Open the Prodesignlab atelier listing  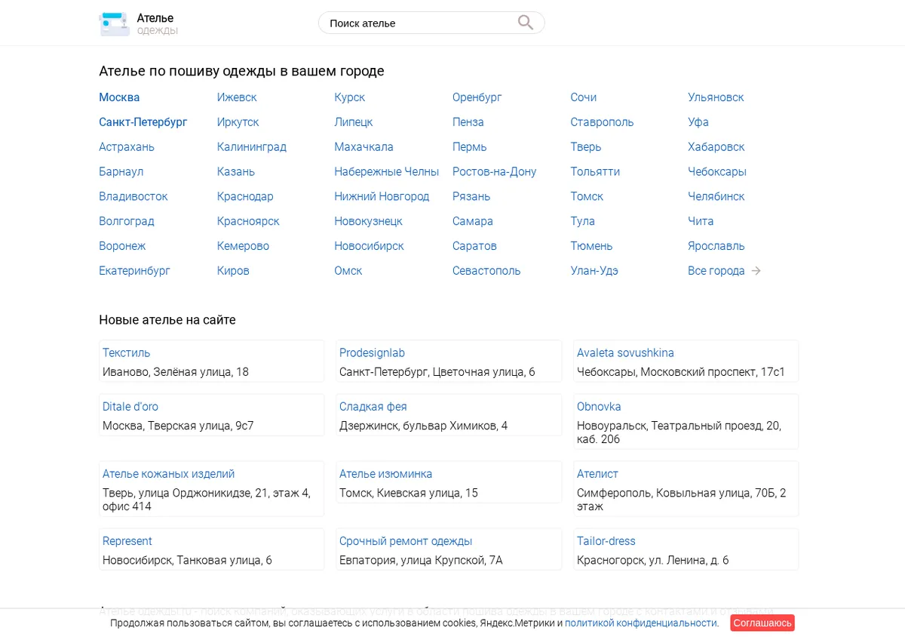pos(372,352)
